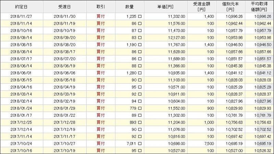Viewport: 274px width, 154px height.
Task: Click 10,962.44 in the 個別元本 column
Action: [x=234, y=24]
